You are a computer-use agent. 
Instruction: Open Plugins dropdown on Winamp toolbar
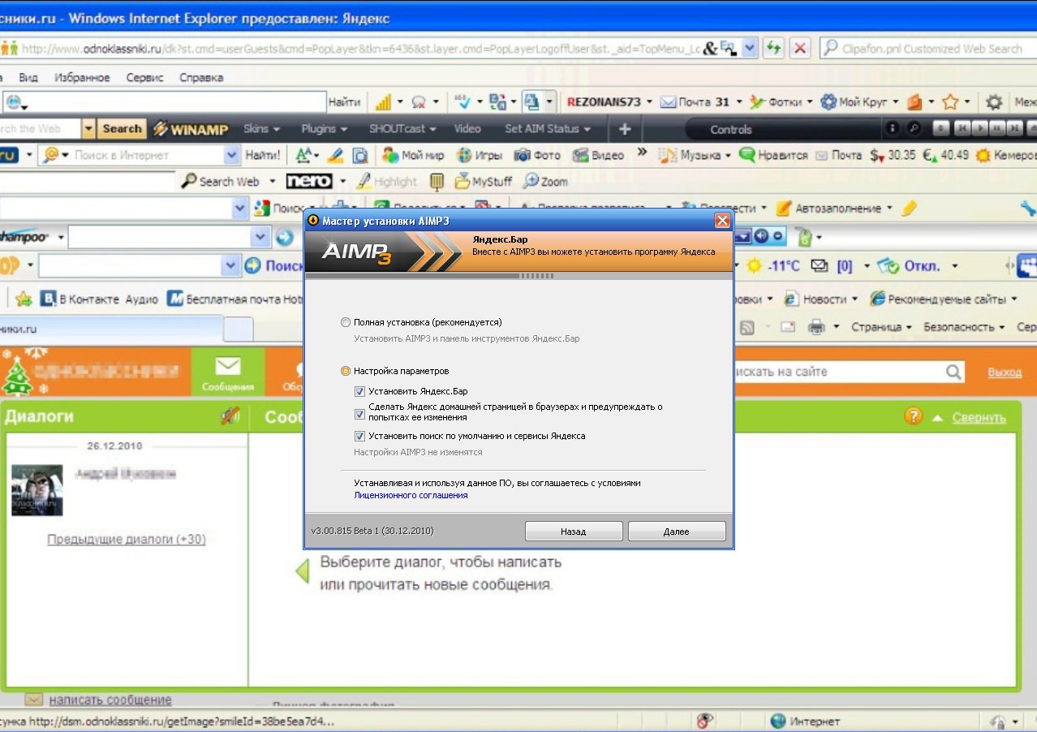324,129
